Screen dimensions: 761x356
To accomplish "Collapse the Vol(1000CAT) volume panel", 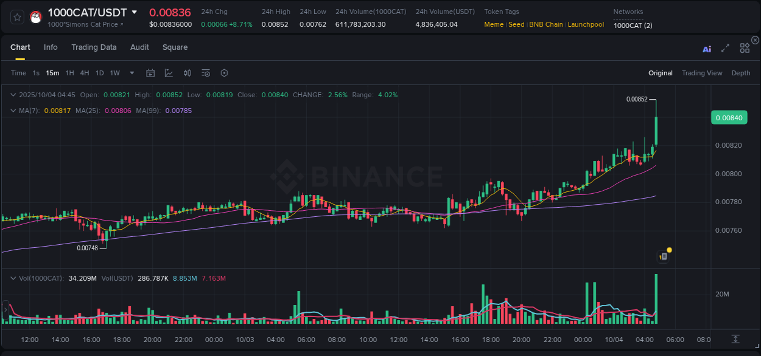I will [13, 278].
